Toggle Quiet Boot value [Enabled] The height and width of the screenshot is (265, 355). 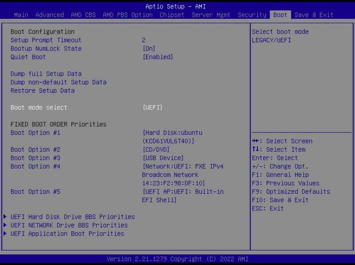158,57
